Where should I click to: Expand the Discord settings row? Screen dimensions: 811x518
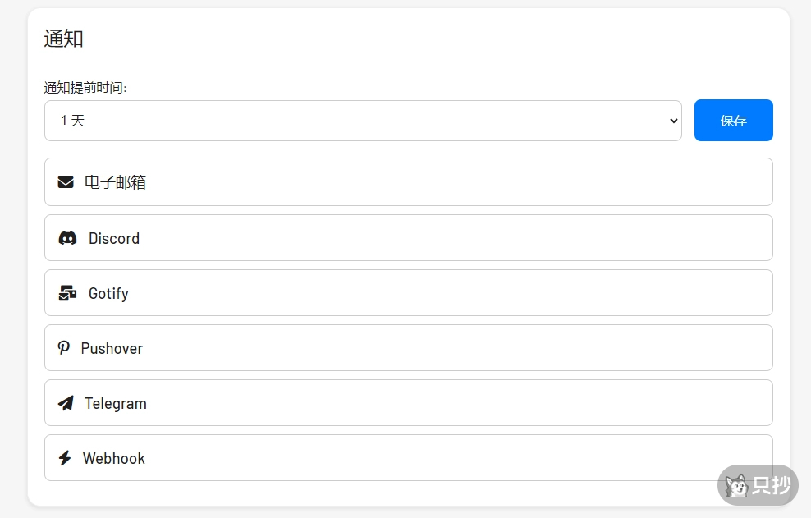tap(408, 238)
